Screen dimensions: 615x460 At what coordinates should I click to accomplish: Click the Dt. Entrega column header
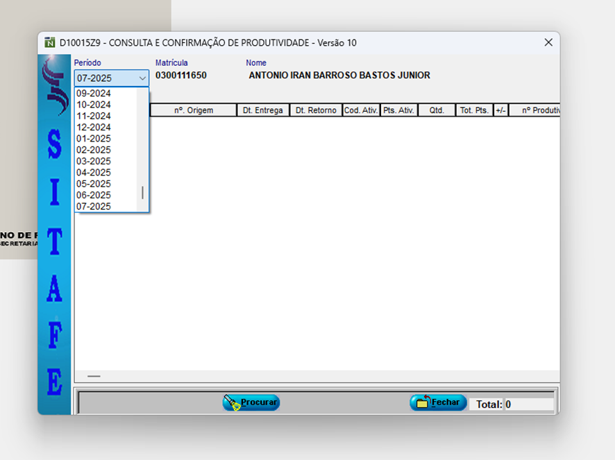(x=262, y=110)
